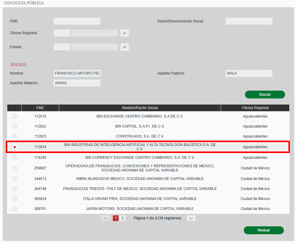The width and height of the screenshot is (296, 243).
Task: Click ITALIA GRAND PRIX company name
Action: tap(140, 199)
